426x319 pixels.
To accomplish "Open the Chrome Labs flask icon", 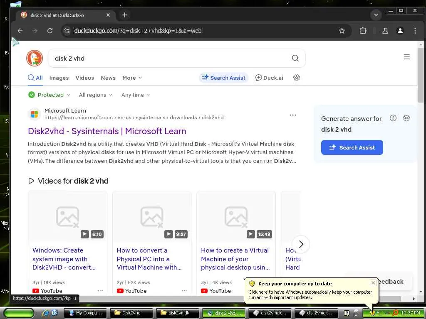I will tap(385, 31).
